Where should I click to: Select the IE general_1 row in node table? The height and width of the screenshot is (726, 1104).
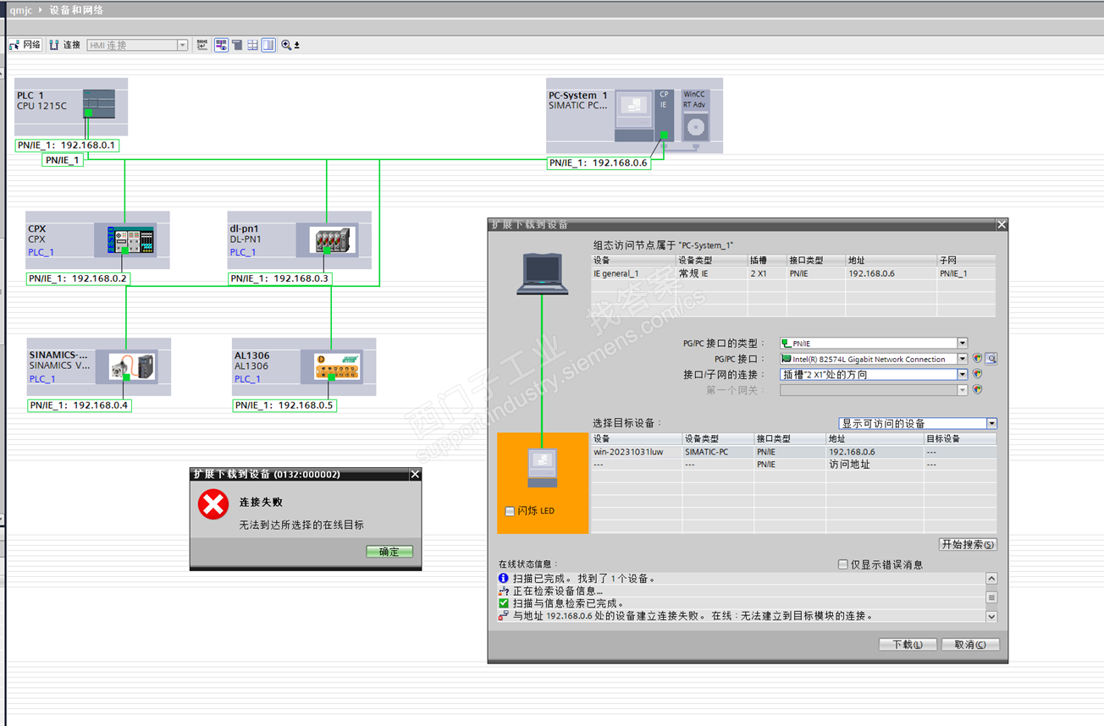(793, 273)
